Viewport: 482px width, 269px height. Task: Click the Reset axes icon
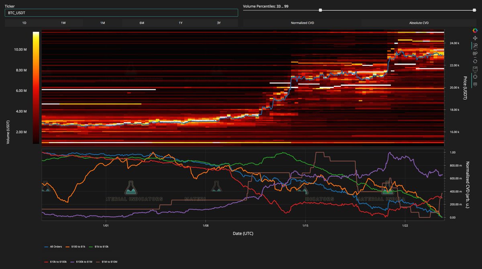[x=475, y=60]
